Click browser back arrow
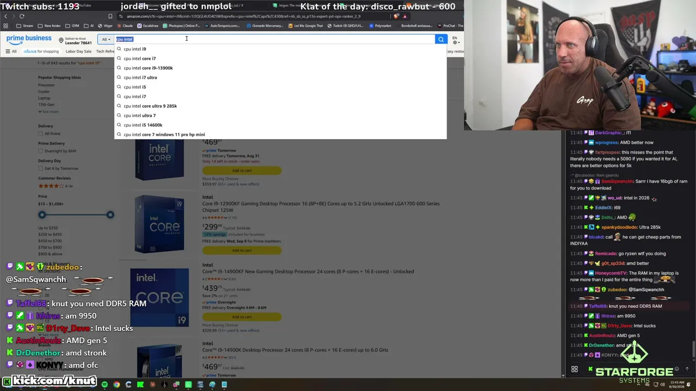The height and width of the screenshot is (391, 696). click(5, 16)
